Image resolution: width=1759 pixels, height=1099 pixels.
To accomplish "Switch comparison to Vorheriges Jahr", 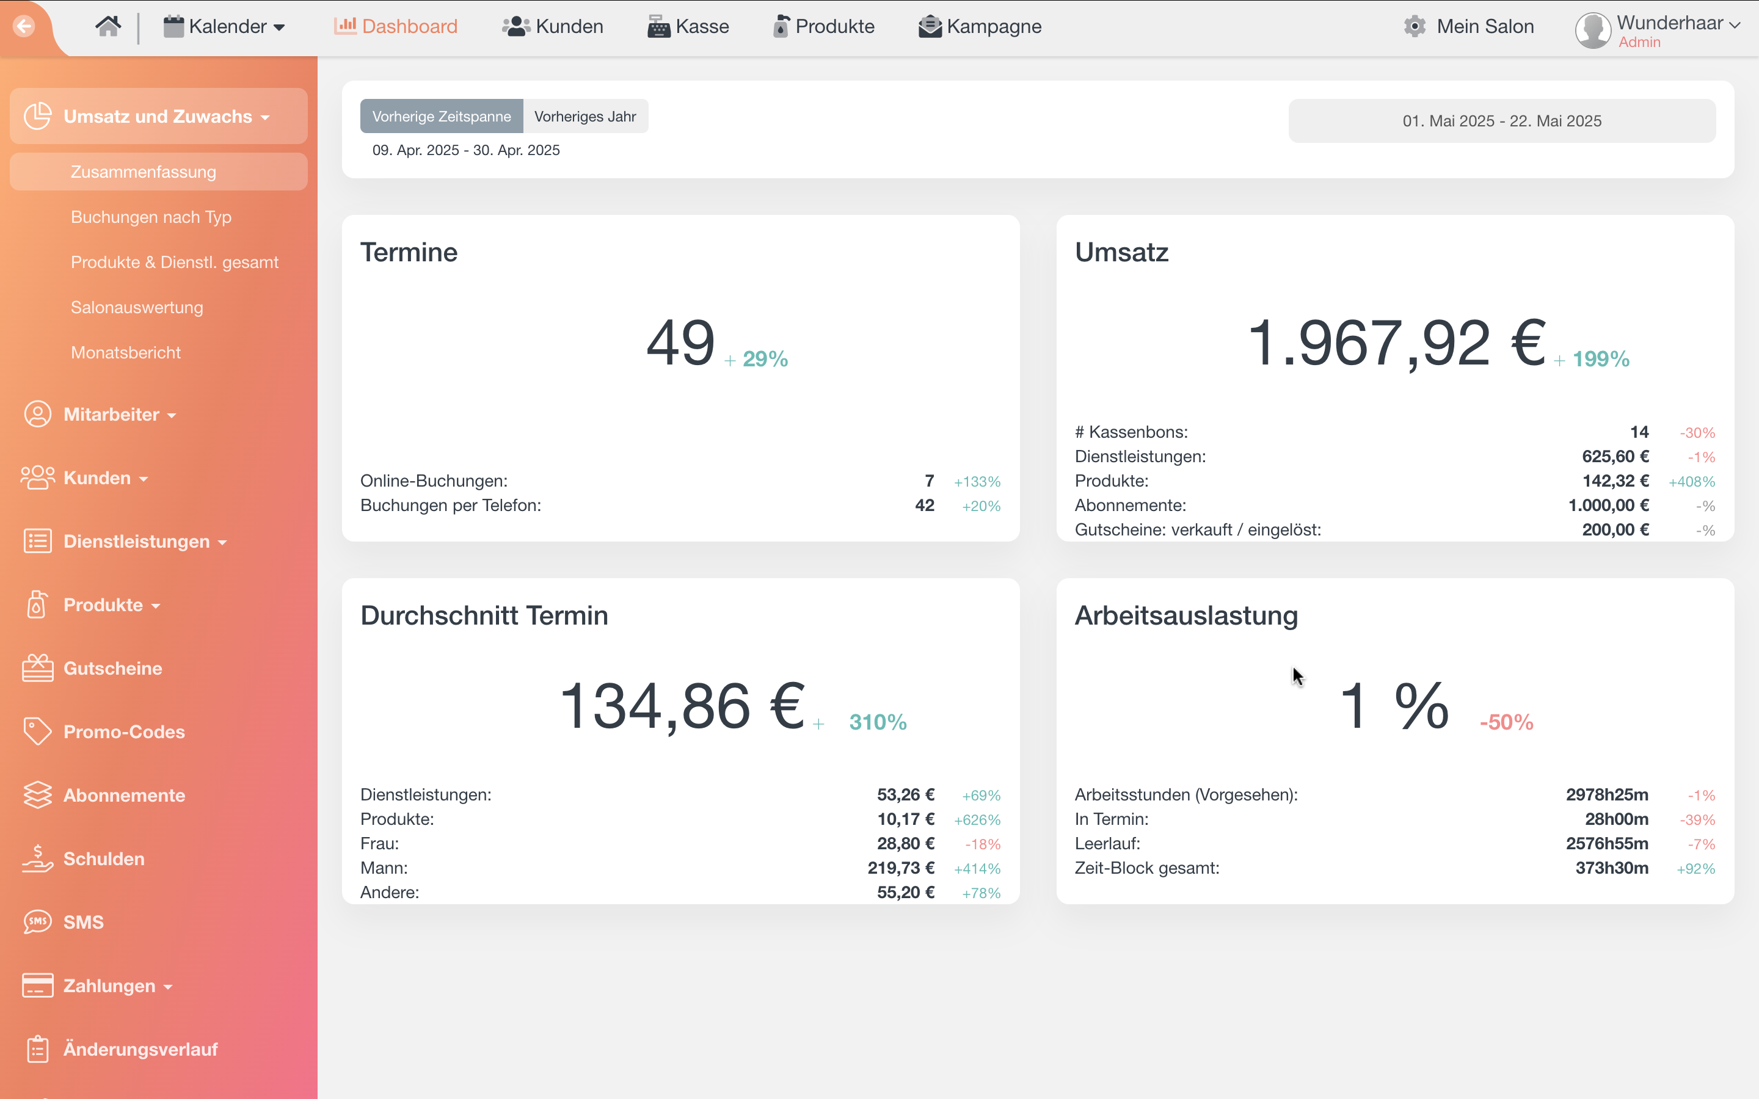I will point(585,116).
